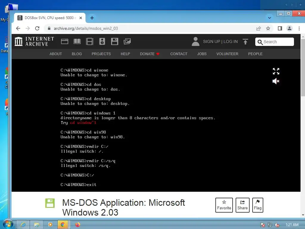The image size is (305, 229).
Task: Click the padlock site info icon
Action: 49,28
